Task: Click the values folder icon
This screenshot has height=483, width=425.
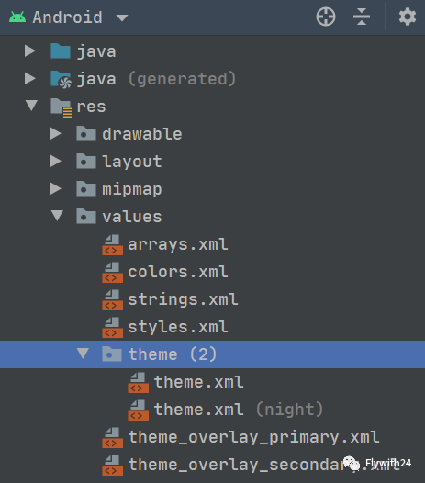Action: (x=86, y=216)
